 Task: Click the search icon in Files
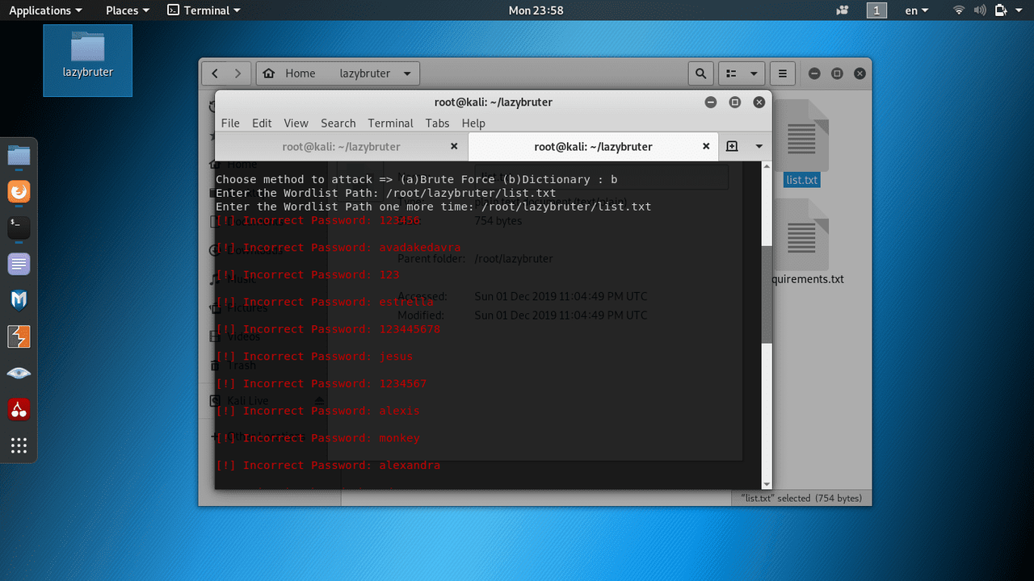[x=700, y=73]
